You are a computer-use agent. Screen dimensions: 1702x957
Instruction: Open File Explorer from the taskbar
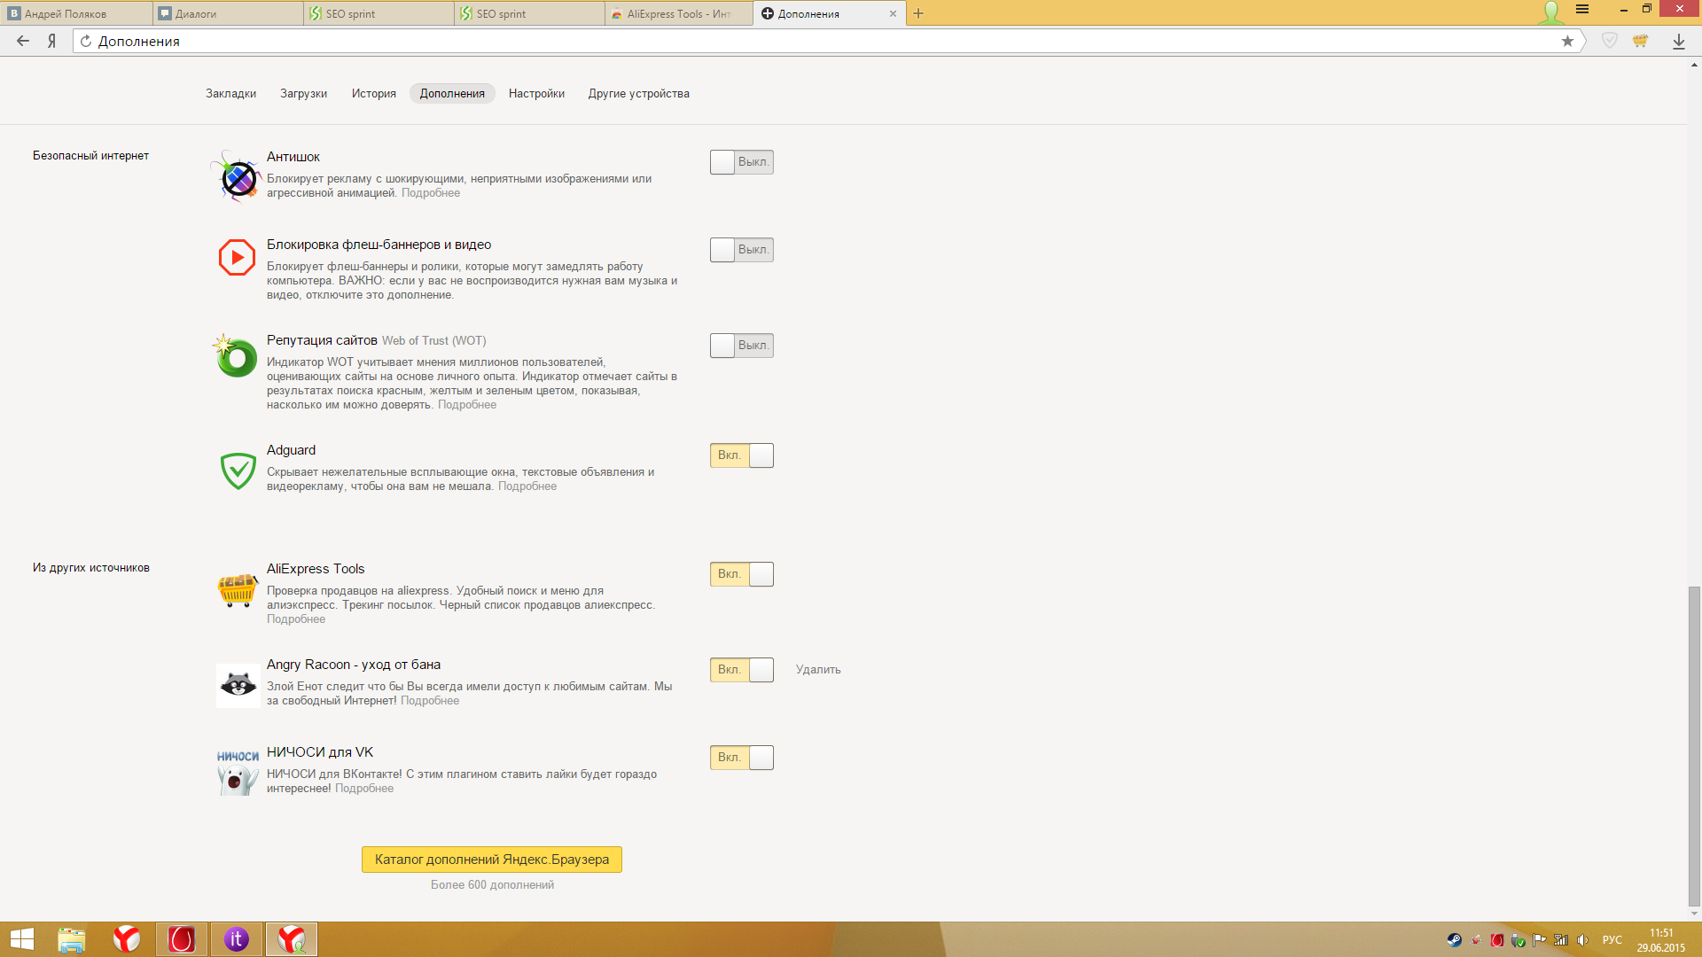tap(72, 939)
